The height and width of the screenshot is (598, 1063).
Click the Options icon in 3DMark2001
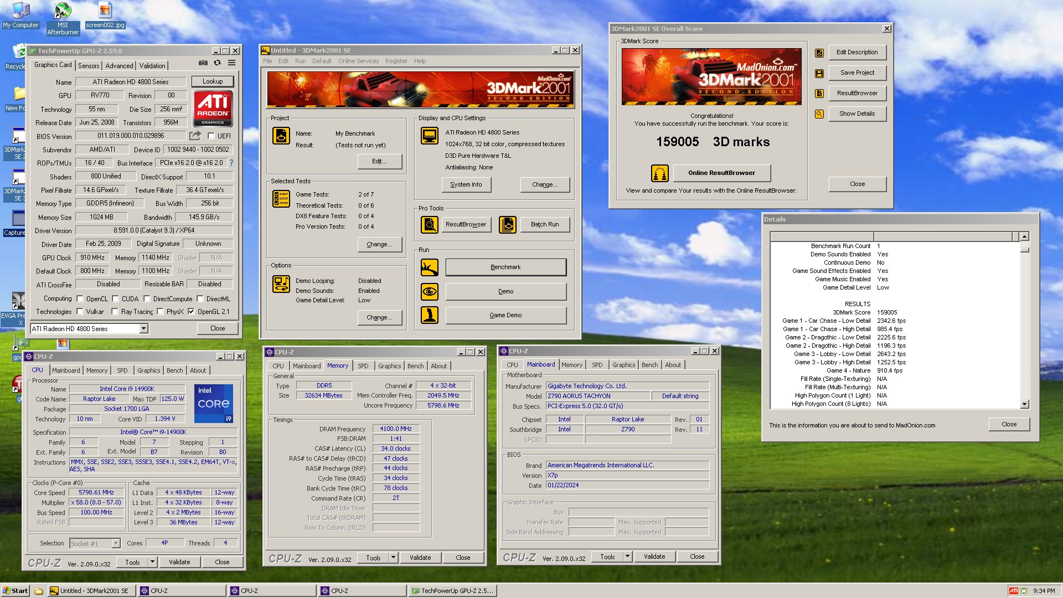[281, 285]
